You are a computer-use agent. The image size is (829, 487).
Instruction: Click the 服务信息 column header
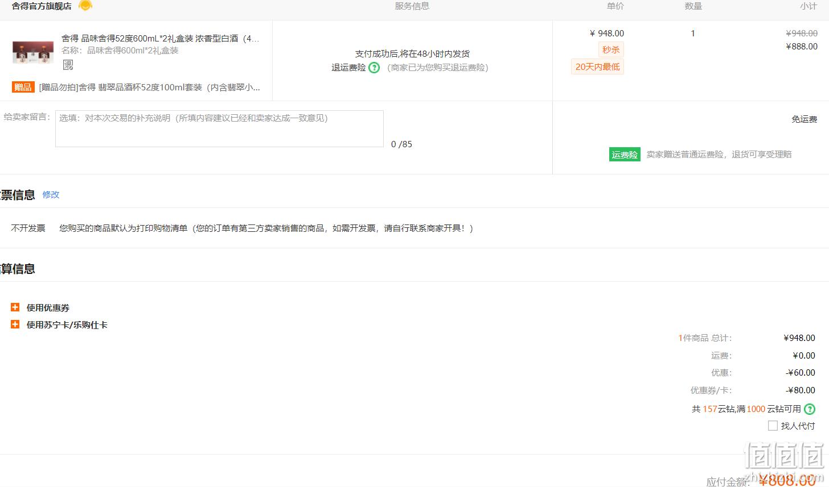point(412,6)
